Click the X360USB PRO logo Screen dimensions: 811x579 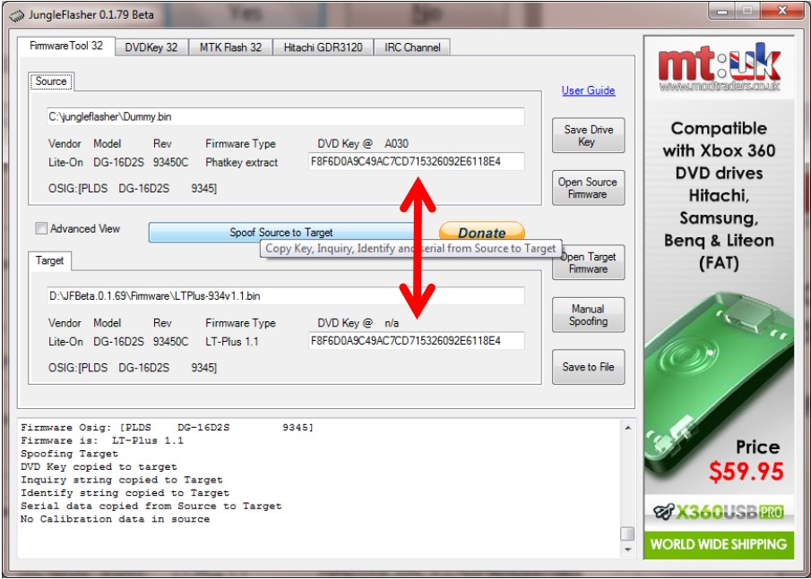719,512
